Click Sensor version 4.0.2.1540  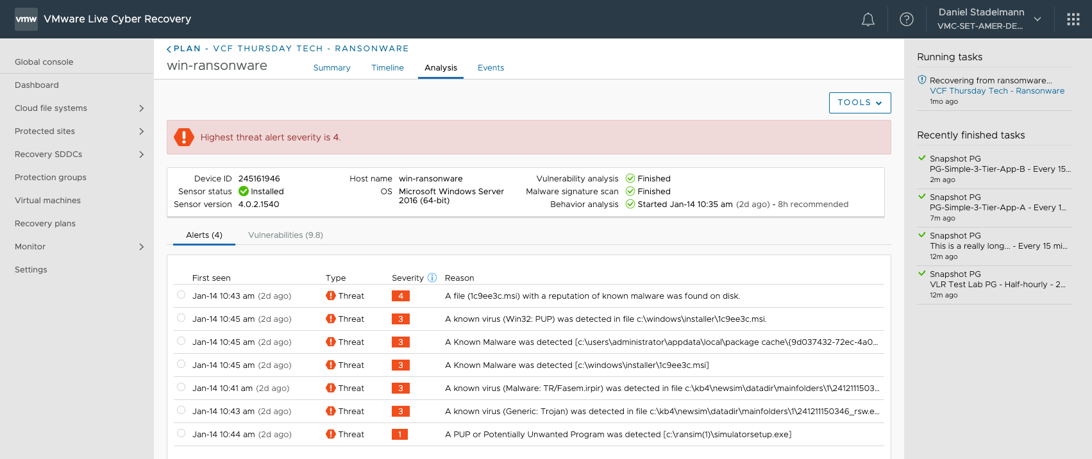tap(258, 204)
